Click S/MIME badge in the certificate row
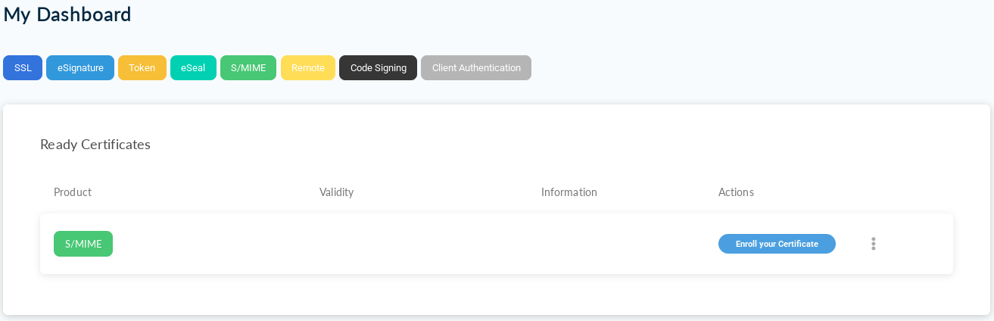The height and width of the screenshot is (321, 994). (83, 244)
